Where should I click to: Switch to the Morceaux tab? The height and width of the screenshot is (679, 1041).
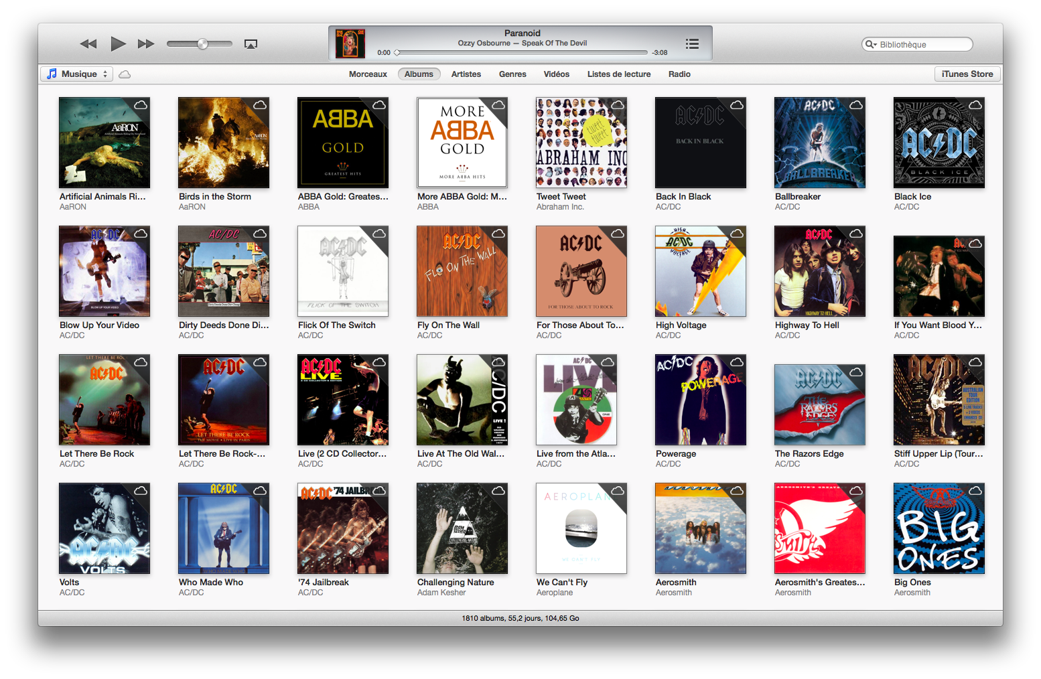(x=368, y=74)
